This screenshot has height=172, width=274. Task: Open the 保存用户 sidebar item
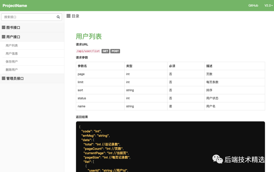[33, 61]
